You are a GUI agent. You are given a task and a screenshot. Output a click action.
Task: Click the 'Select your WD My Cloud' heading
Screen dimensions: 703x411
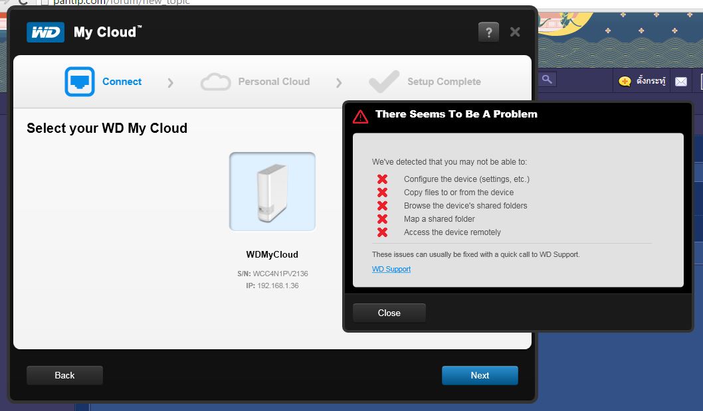tap(107, 128)
